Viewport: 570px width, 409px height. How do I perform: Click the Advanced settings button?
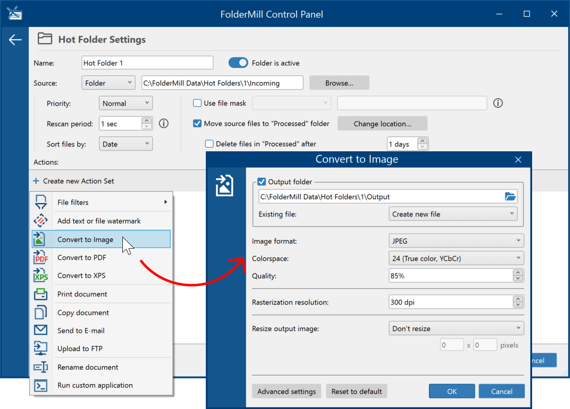286,392
